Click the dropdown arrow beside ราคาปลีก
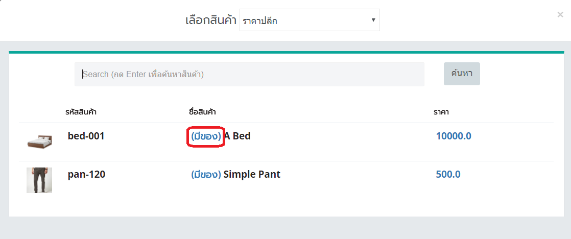Viewport: 571px width, 239px height. point(373,20)
